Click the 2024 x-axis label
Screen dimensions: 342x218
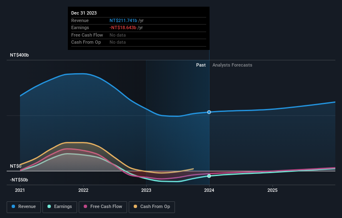pos(209,191)
